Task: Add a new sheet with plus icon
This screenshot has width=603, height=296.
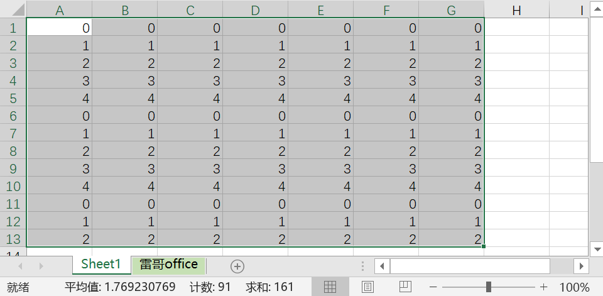Action: [x=237, y=266]
